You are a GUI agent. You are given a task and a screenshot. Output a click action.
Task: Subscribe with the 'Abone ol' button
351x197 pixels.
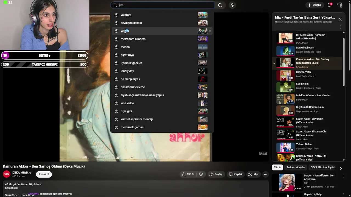(44, 174)
